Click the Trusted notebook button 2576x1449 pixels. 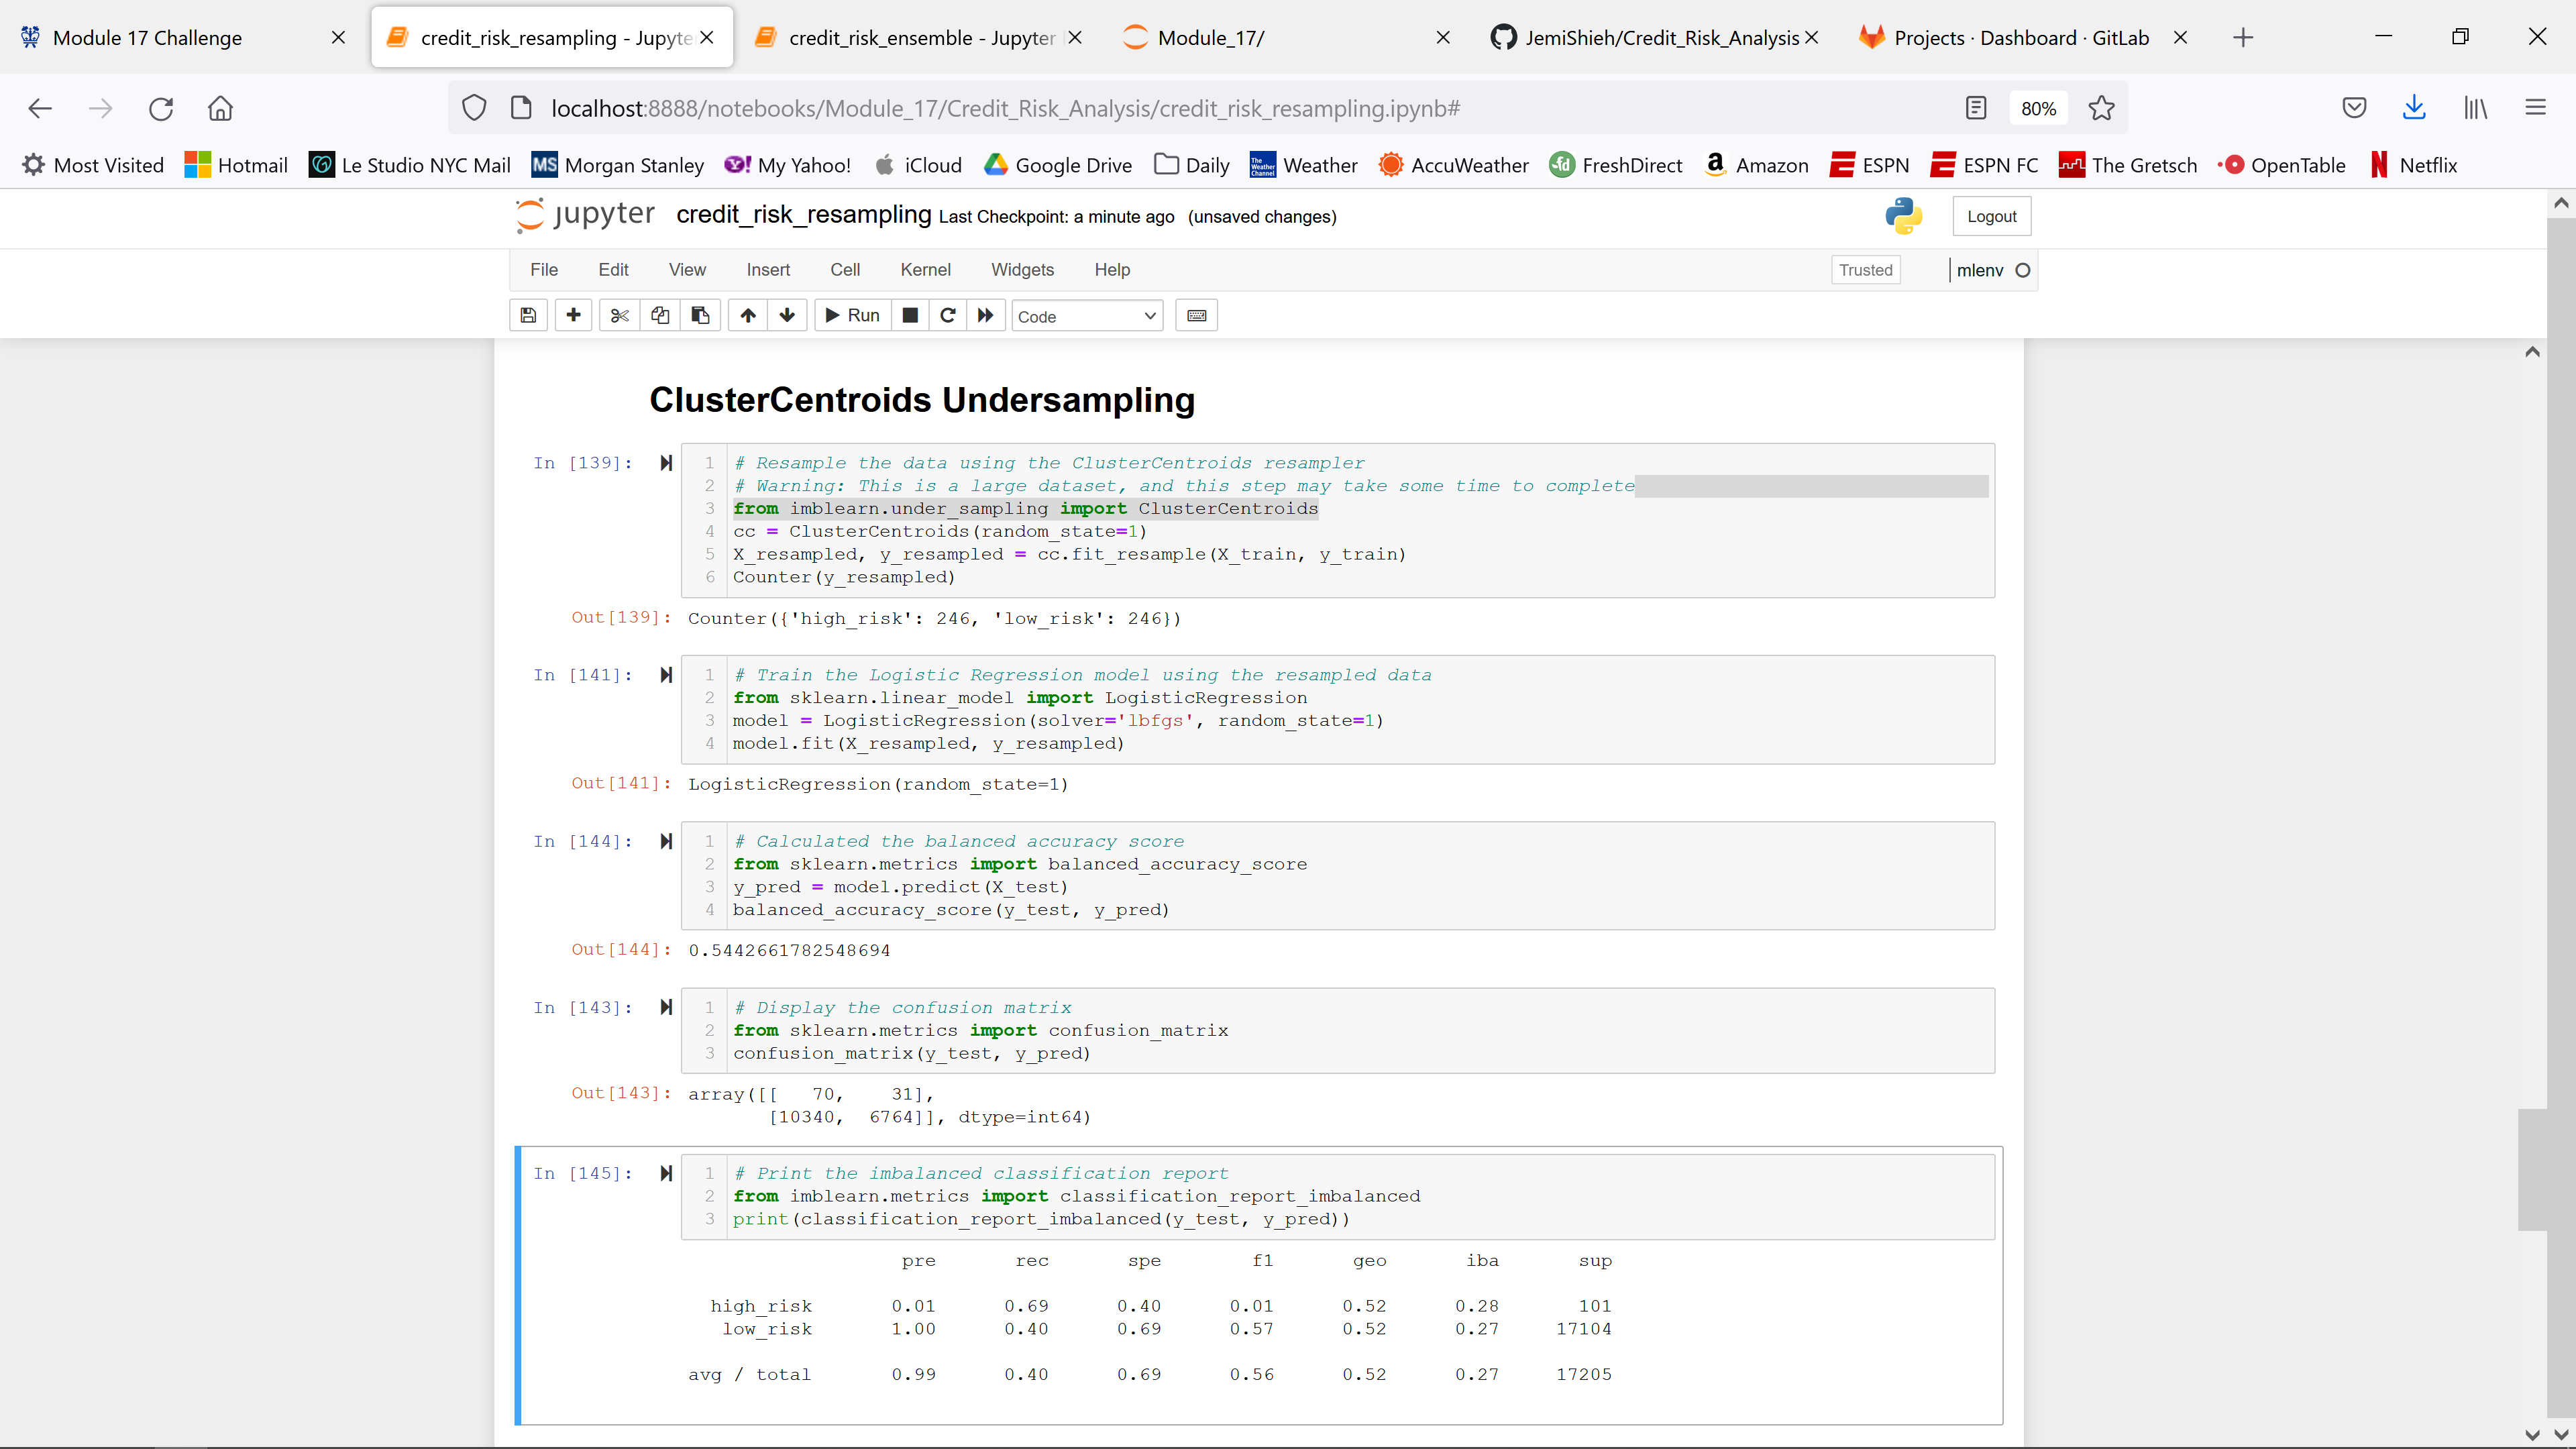click(x=1865, y=270)
